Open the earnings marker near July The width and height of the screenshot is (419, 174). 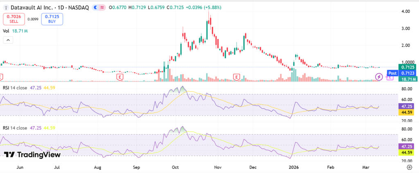click(119, 77)
